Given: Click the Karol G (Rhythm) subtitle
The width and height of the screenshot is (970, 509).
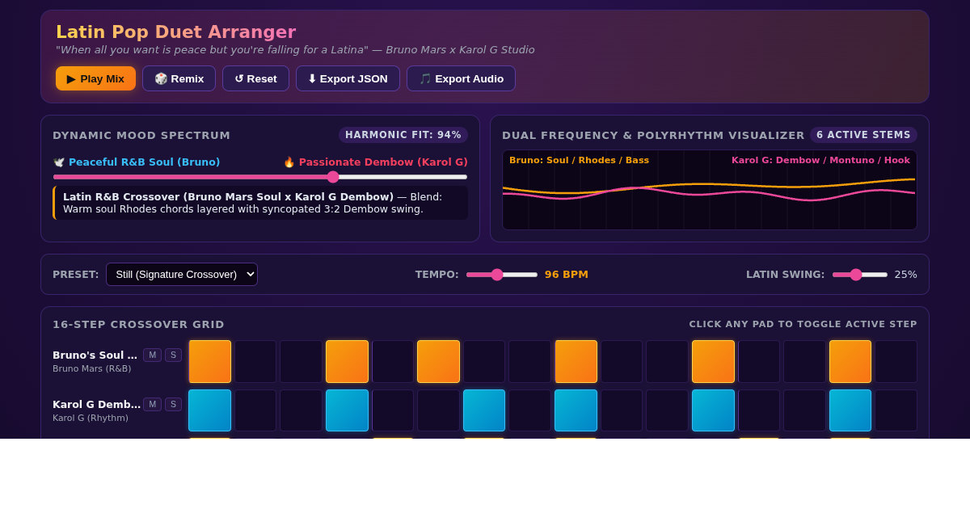Looking at the screenshot, I should pos(91,418).
